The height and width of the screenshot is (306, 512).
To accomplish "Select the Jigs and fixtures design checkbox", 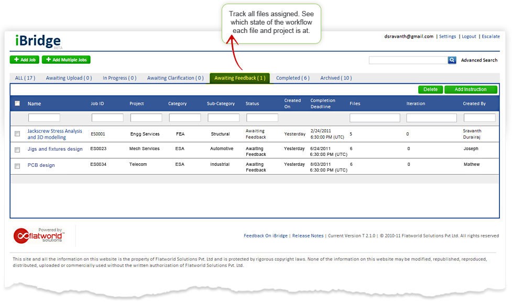I will (x=17, y=149).
